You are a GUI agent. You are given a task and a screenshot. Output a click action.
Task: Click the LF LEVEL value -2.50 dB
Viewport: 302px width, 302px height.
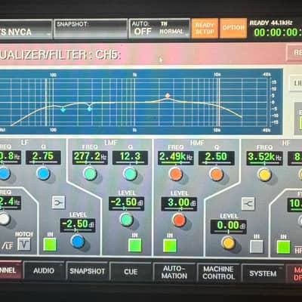point(78,225)
